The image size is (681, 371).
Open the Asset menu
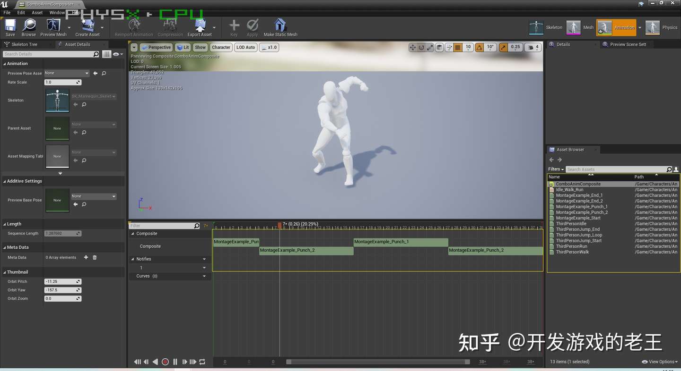tap(37, 13)
